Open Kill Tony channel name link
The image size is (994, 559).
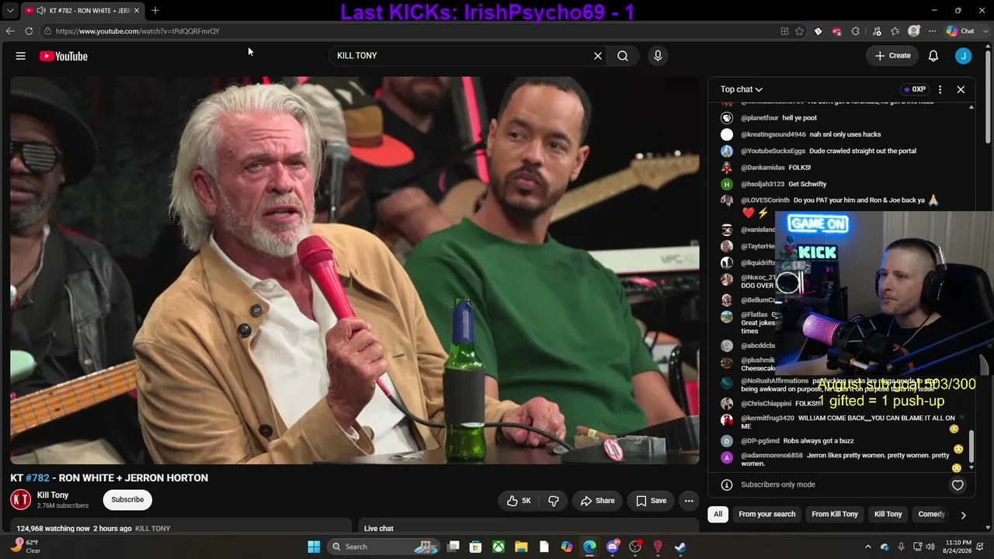(53, 495)
